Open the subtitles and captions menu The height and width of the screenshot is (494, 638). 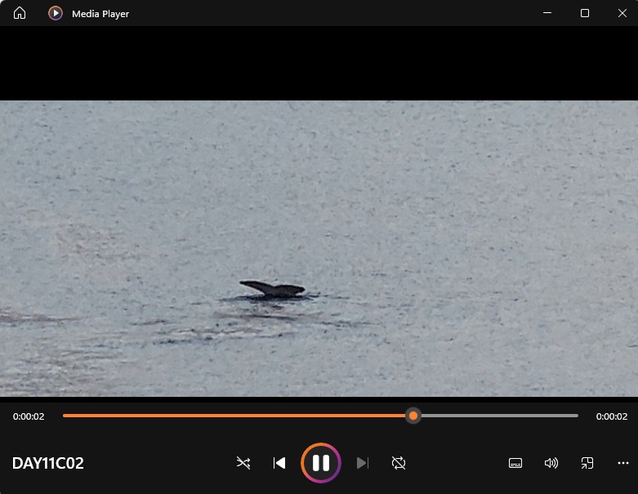[x=515, y=463]
